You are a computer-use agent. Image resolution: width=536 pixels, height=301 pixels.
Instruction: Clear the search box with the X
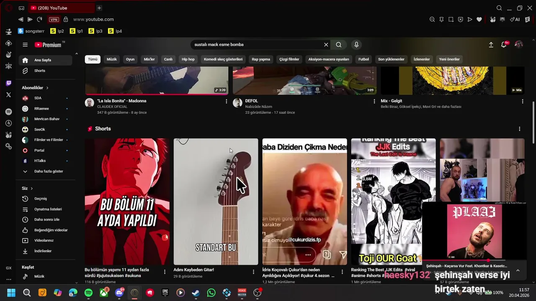(326, 45)
